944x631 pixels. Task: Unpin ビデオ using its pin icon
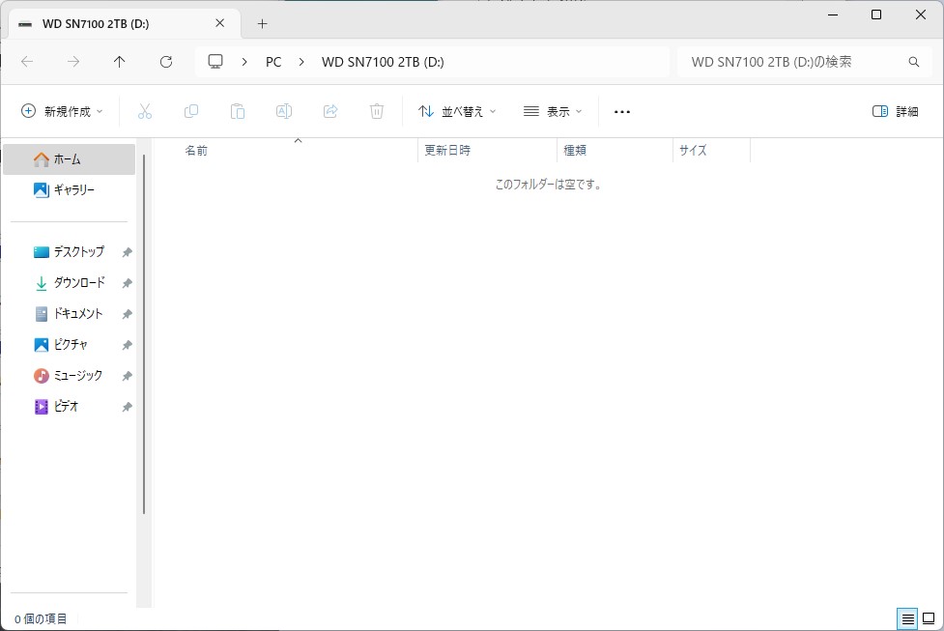[x=127, y=407]
